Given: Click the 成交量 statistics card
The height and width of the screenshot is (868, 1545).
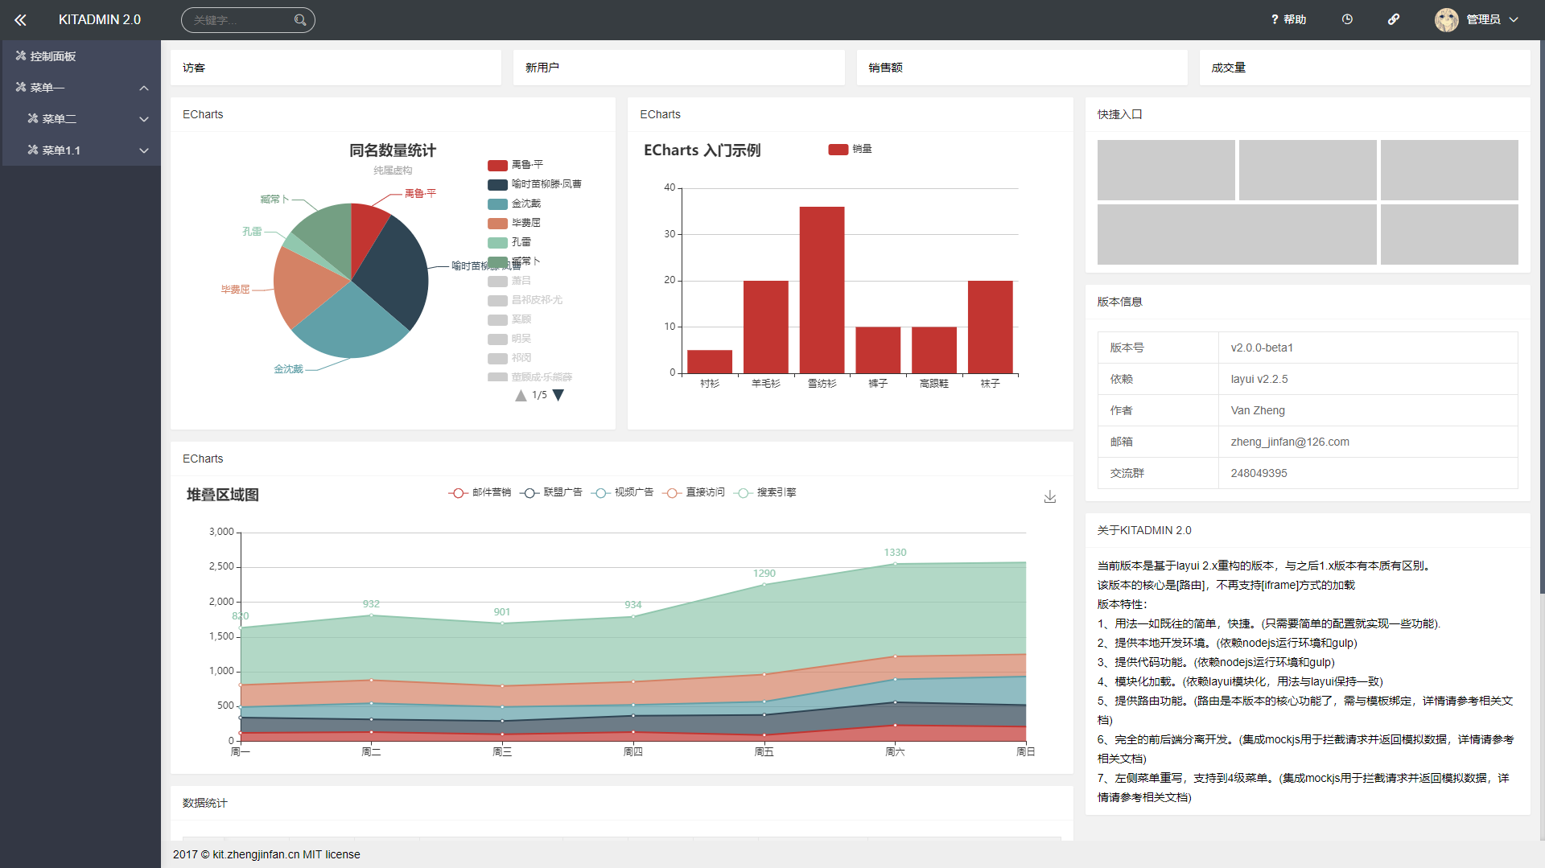Looking at the screenshot, I should pos(1365,68).
